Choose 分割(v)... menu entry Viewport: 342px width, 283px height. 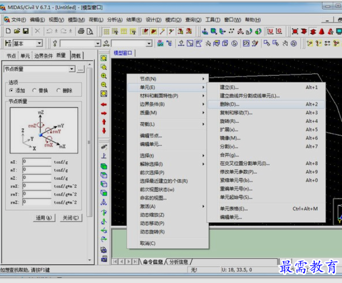pyautogui.click(x=266, y=146)
